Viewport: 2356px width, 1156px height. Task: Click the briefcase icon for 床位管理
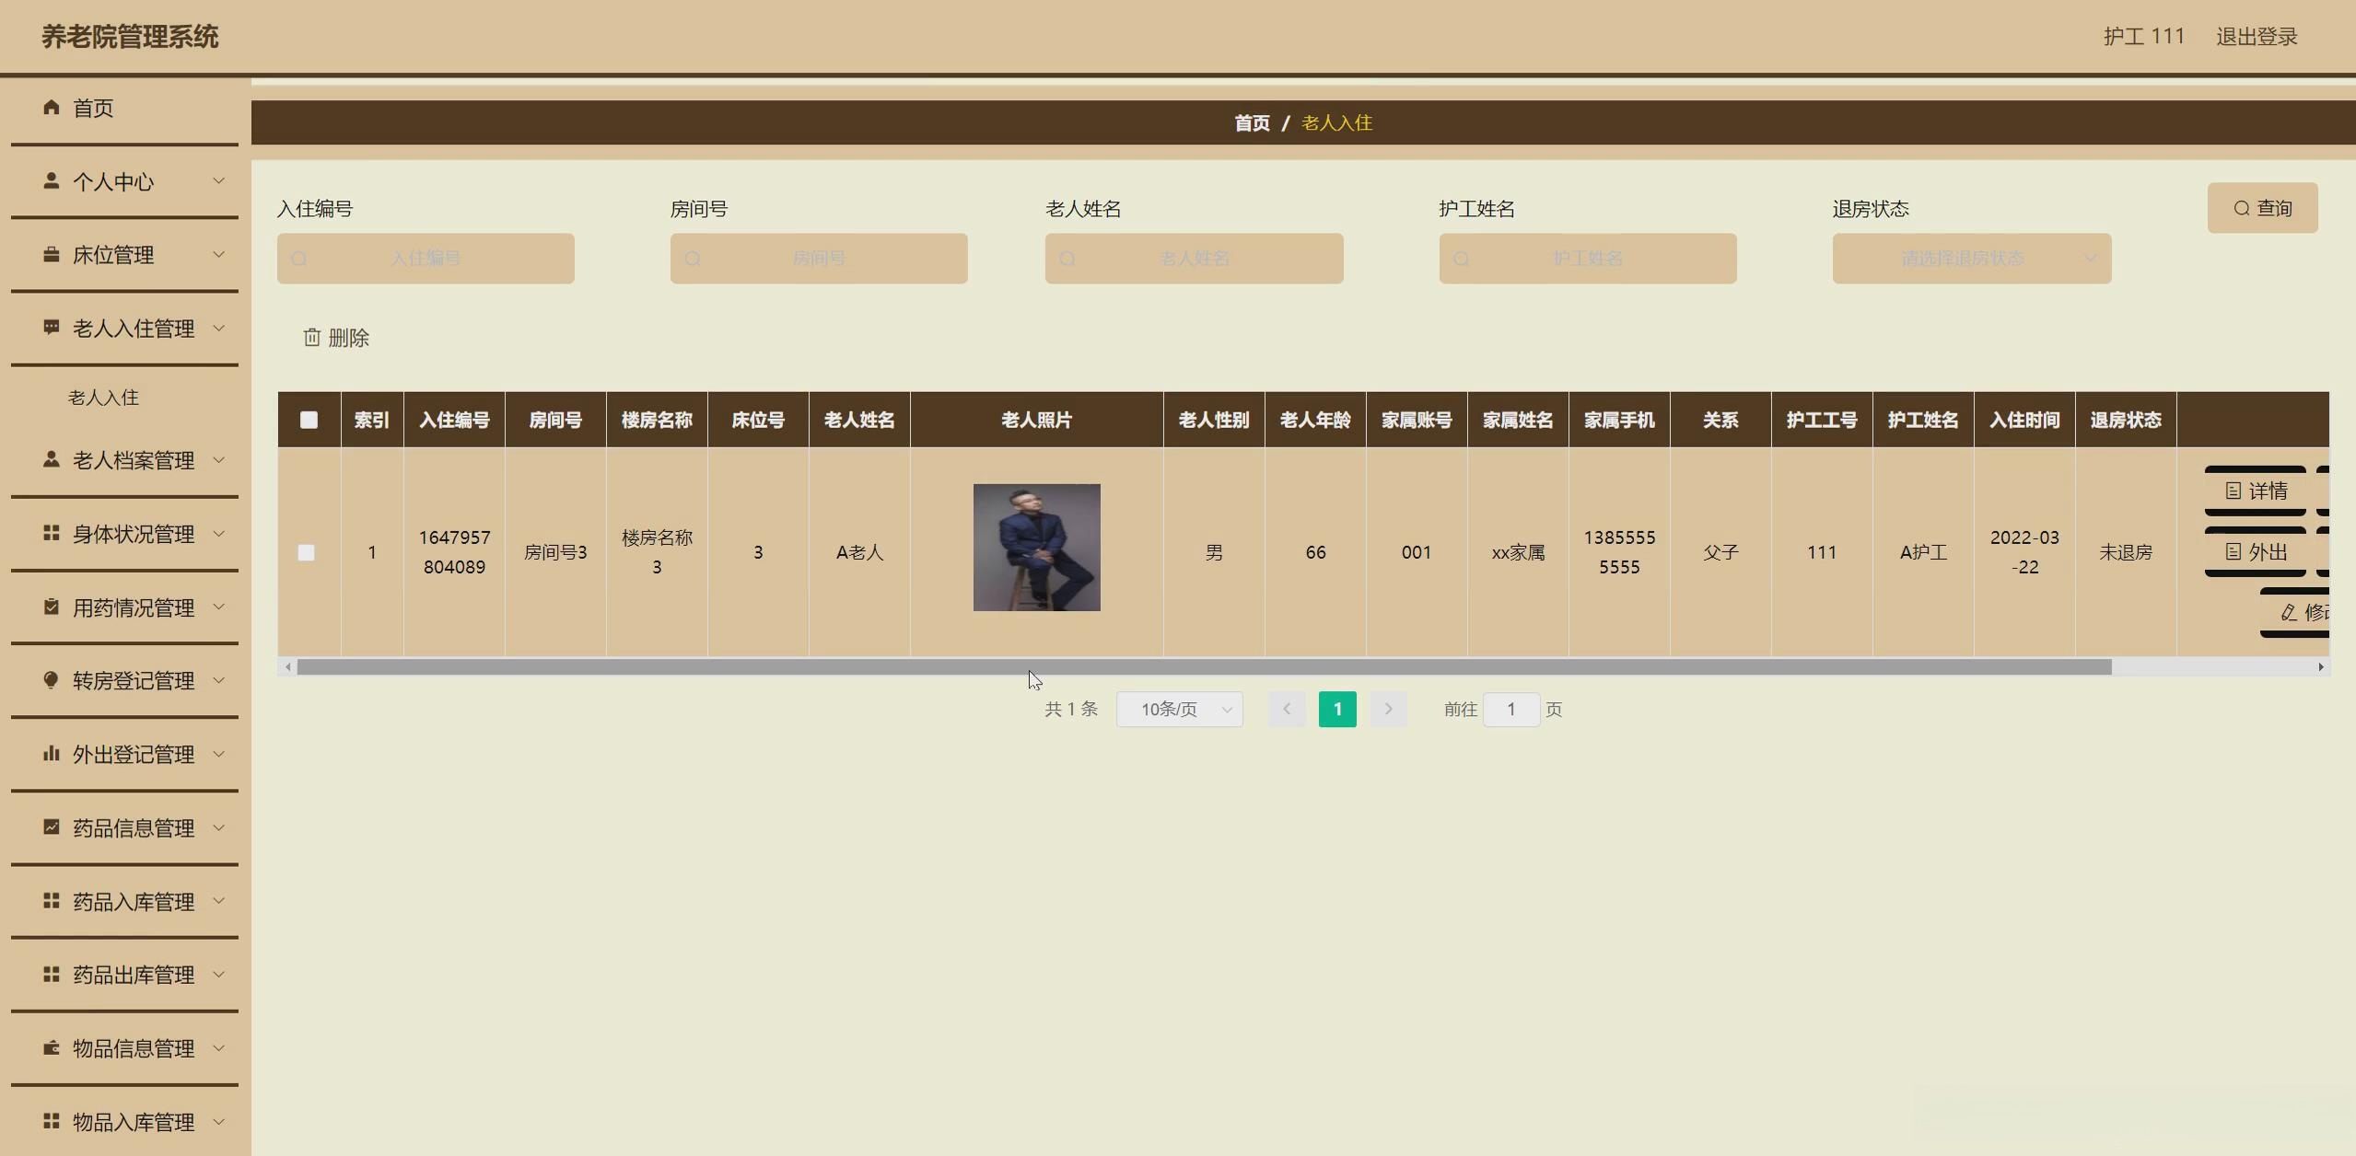(52, 254)
